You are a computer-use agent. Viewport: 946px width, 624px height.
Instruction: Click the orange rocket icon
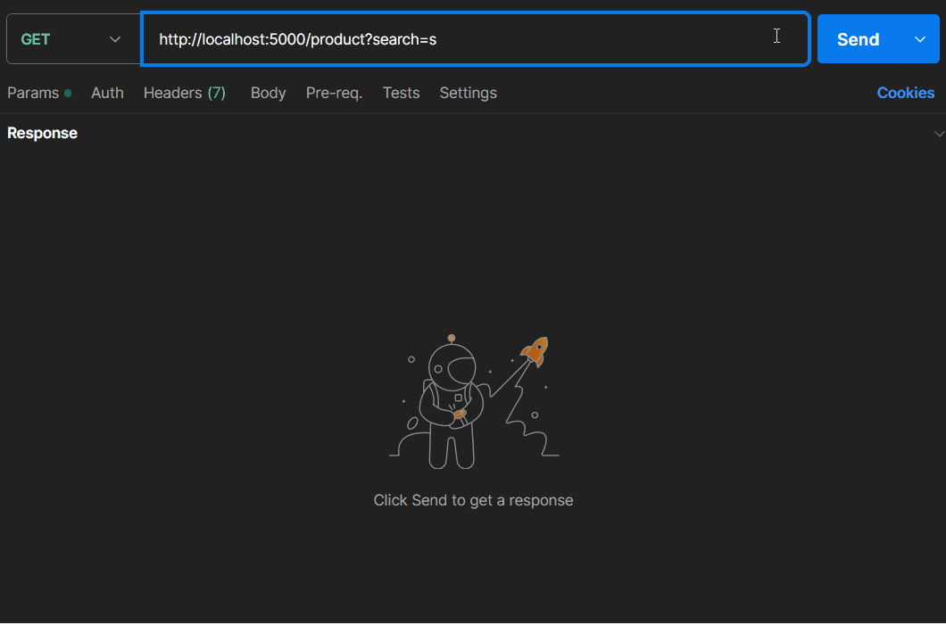tap(535, 350)
